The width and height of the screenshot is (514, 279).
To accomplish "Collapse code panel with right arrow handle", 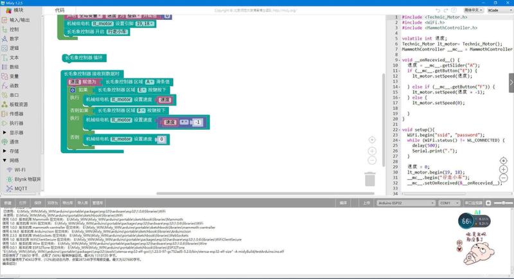I will pyautogui.click(x=511, y=83).
